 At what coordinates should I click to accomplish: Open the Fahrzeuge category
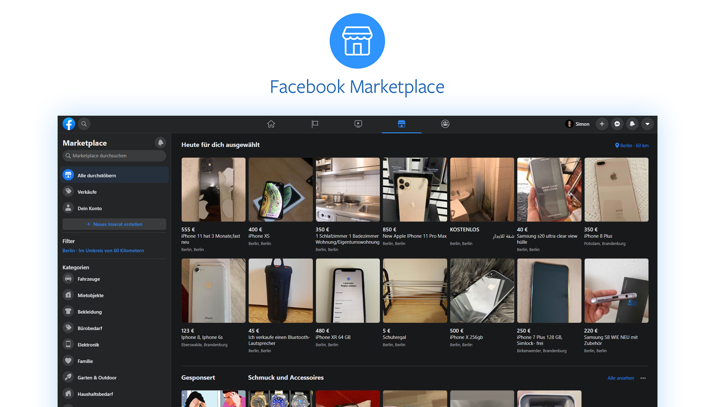tap(88, 279)
